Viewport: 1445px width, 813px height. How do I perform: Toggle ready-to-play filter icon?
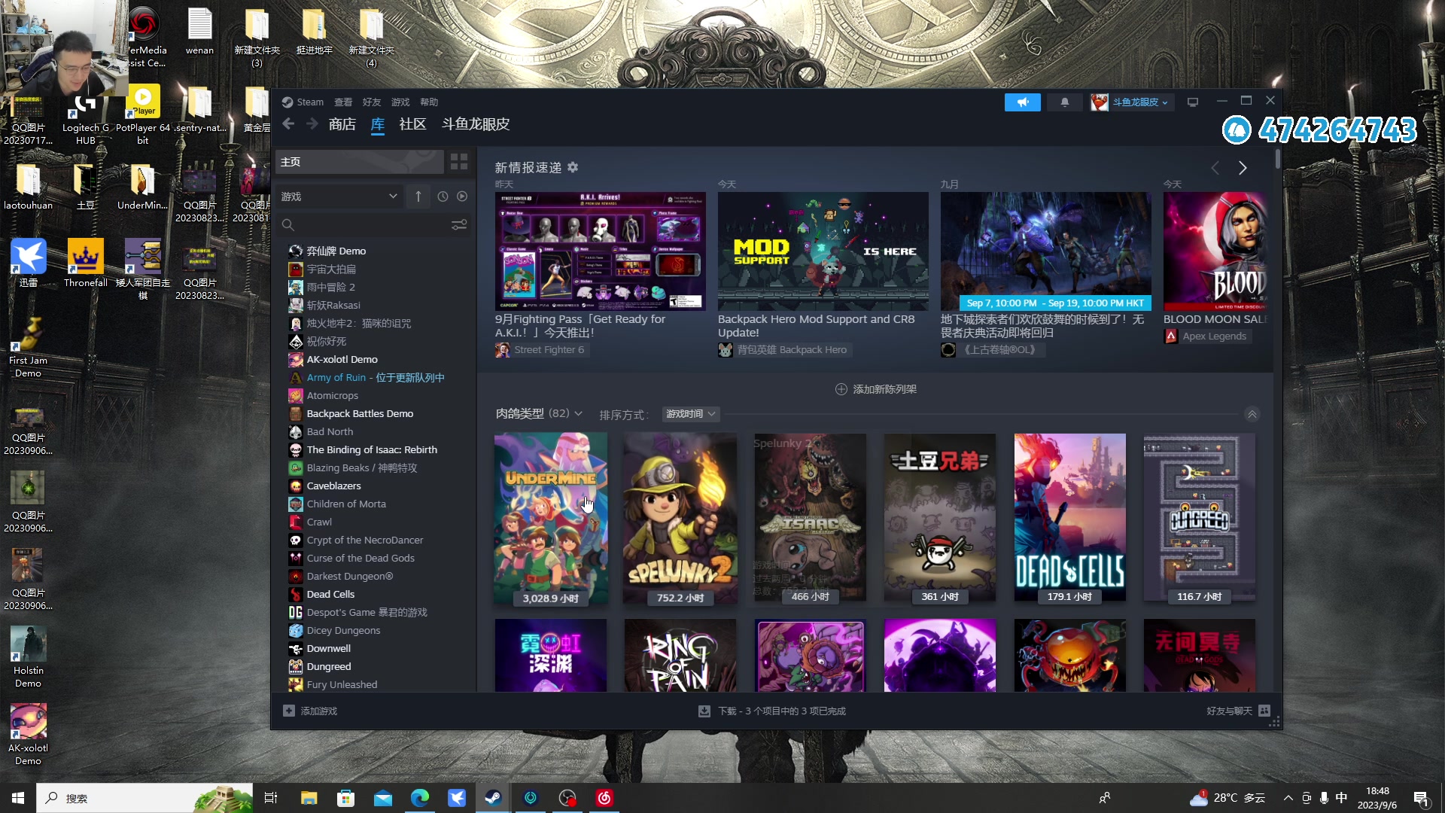[462, 196]
